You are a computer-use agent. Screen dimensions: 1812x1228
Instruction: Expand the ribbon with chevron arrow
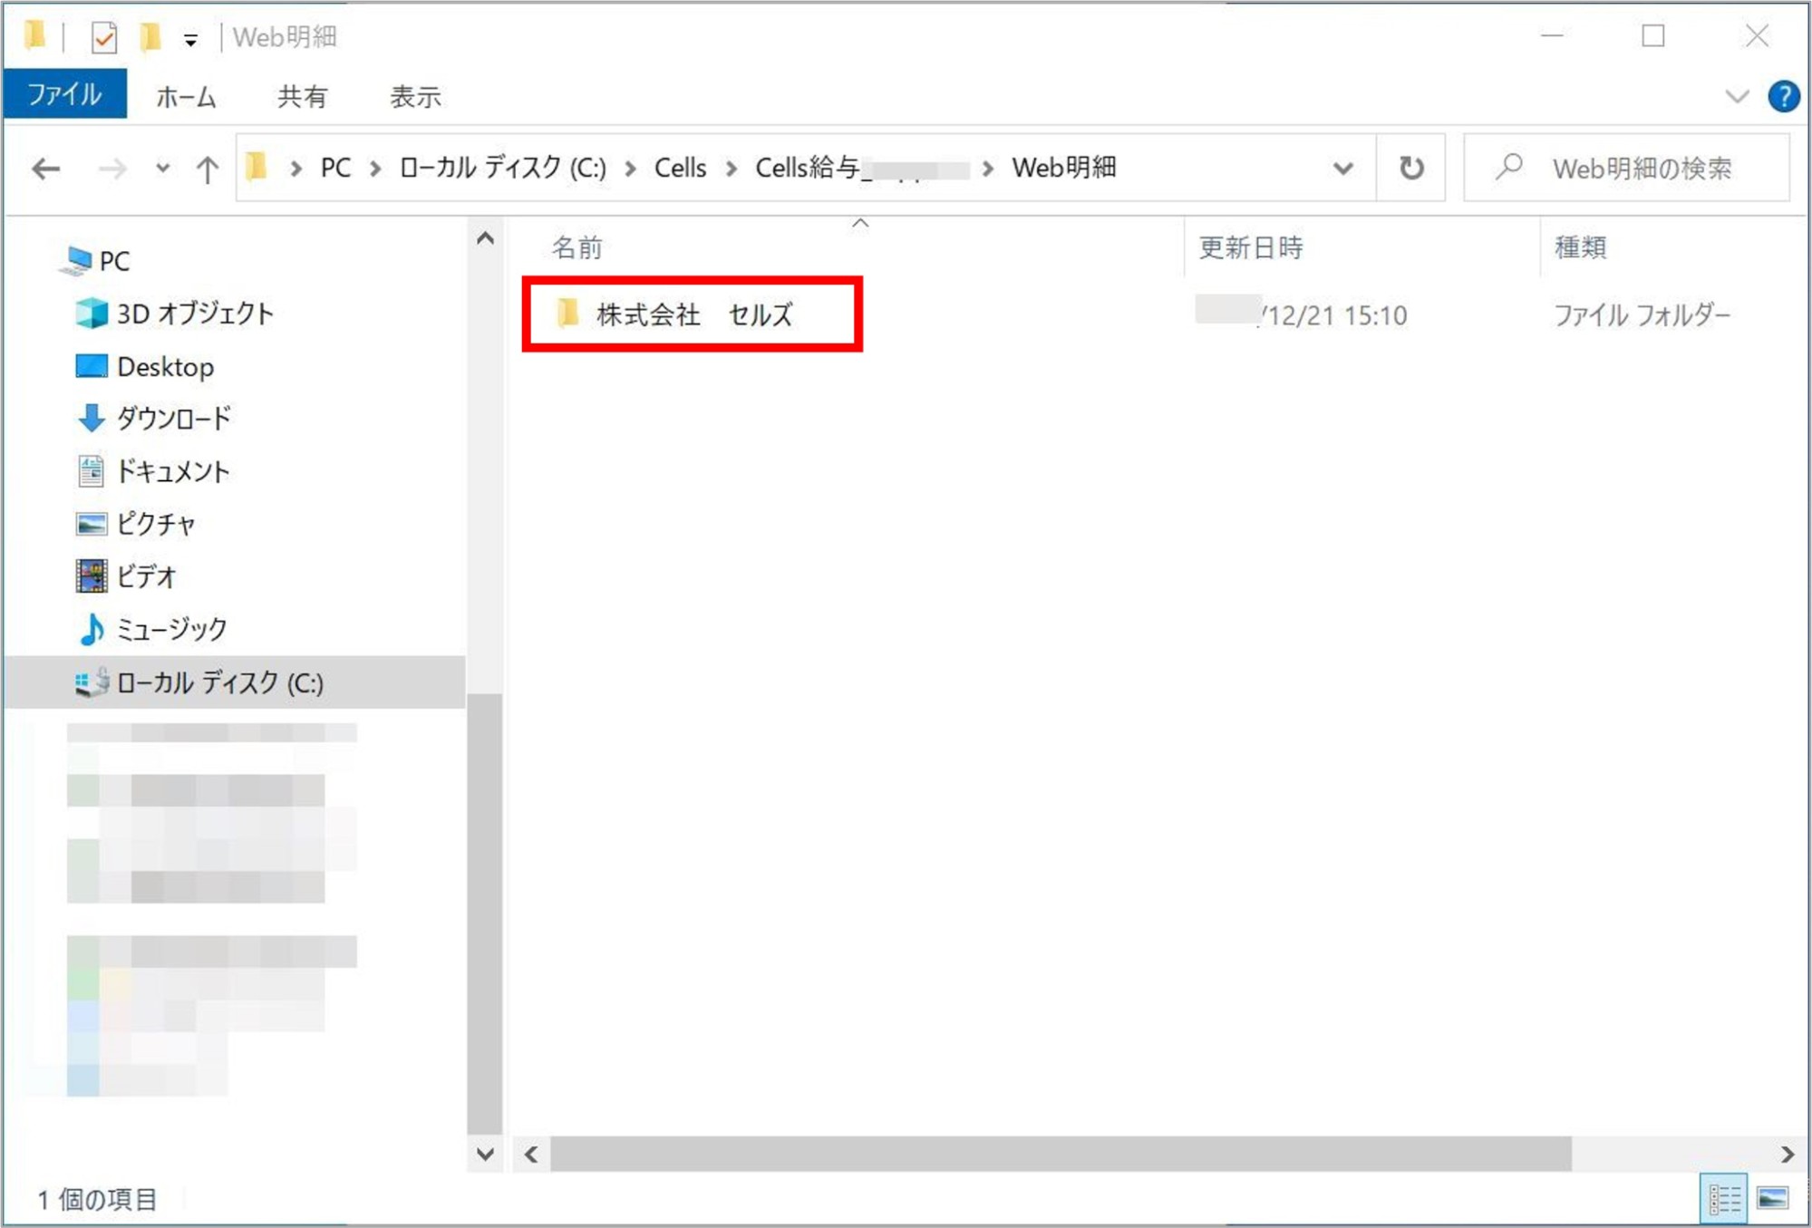(1736, 96)
